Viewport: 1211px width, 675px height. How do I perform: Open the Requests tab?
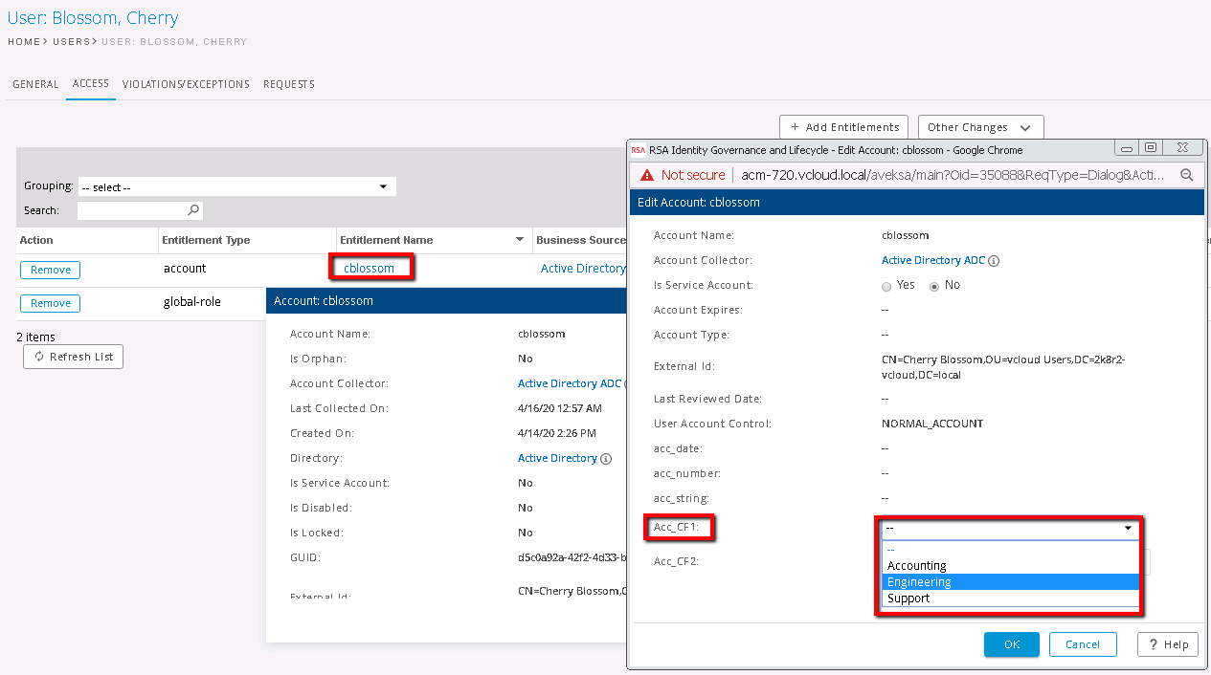288,84
